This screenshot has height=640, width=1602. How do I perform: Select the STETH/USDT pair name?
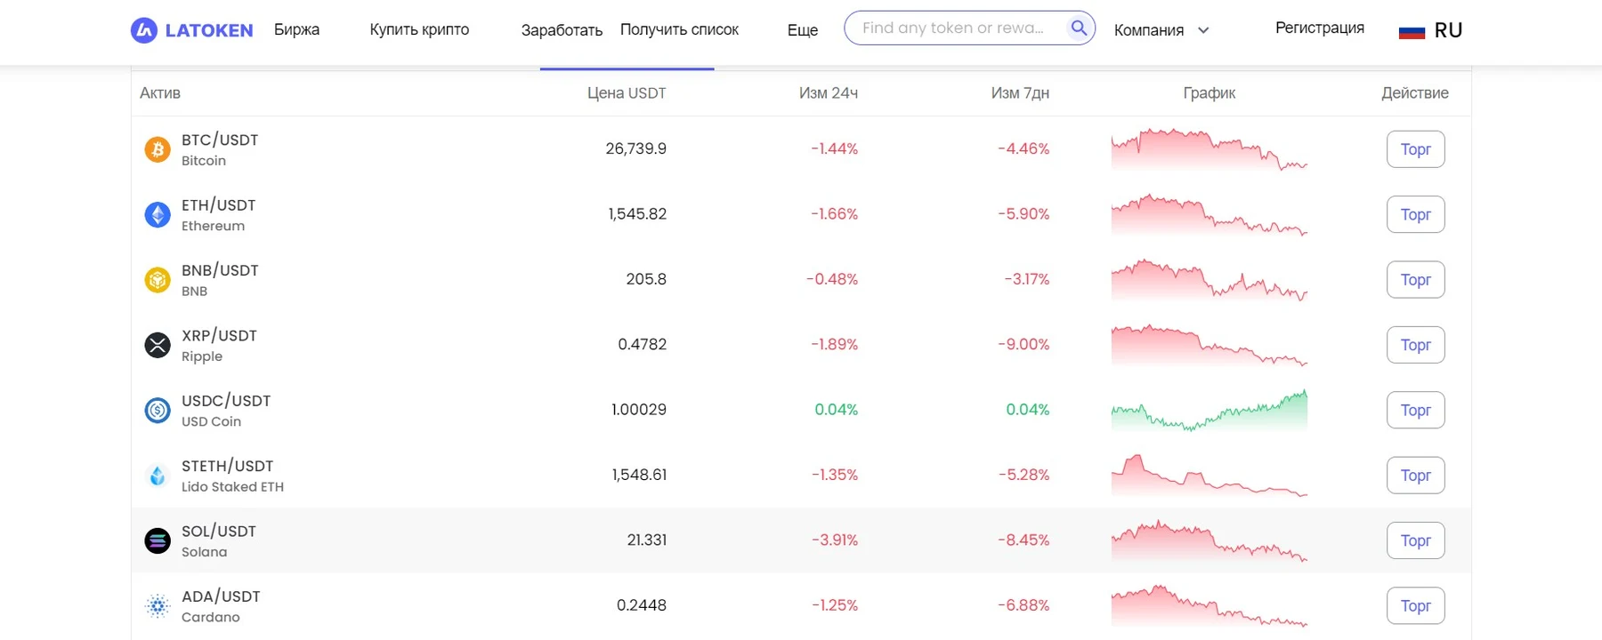click(x=228, y=466)
